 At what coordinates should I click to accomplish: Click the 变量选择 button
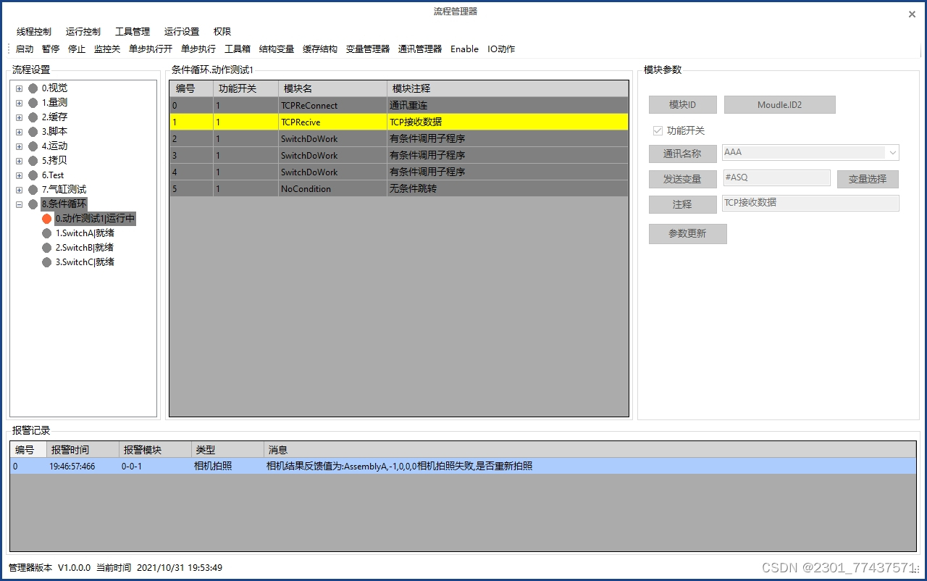[868, 180]
